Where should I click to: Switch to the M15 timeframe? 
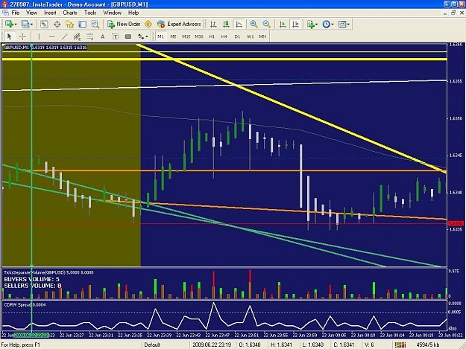coord(186,36)
